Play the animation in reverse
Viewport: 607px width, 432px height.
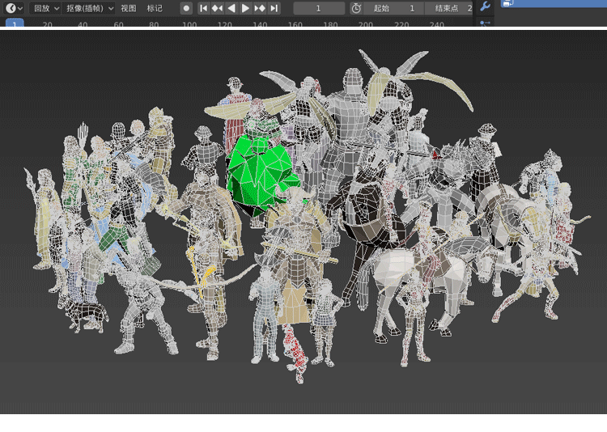tap(231, 8)
